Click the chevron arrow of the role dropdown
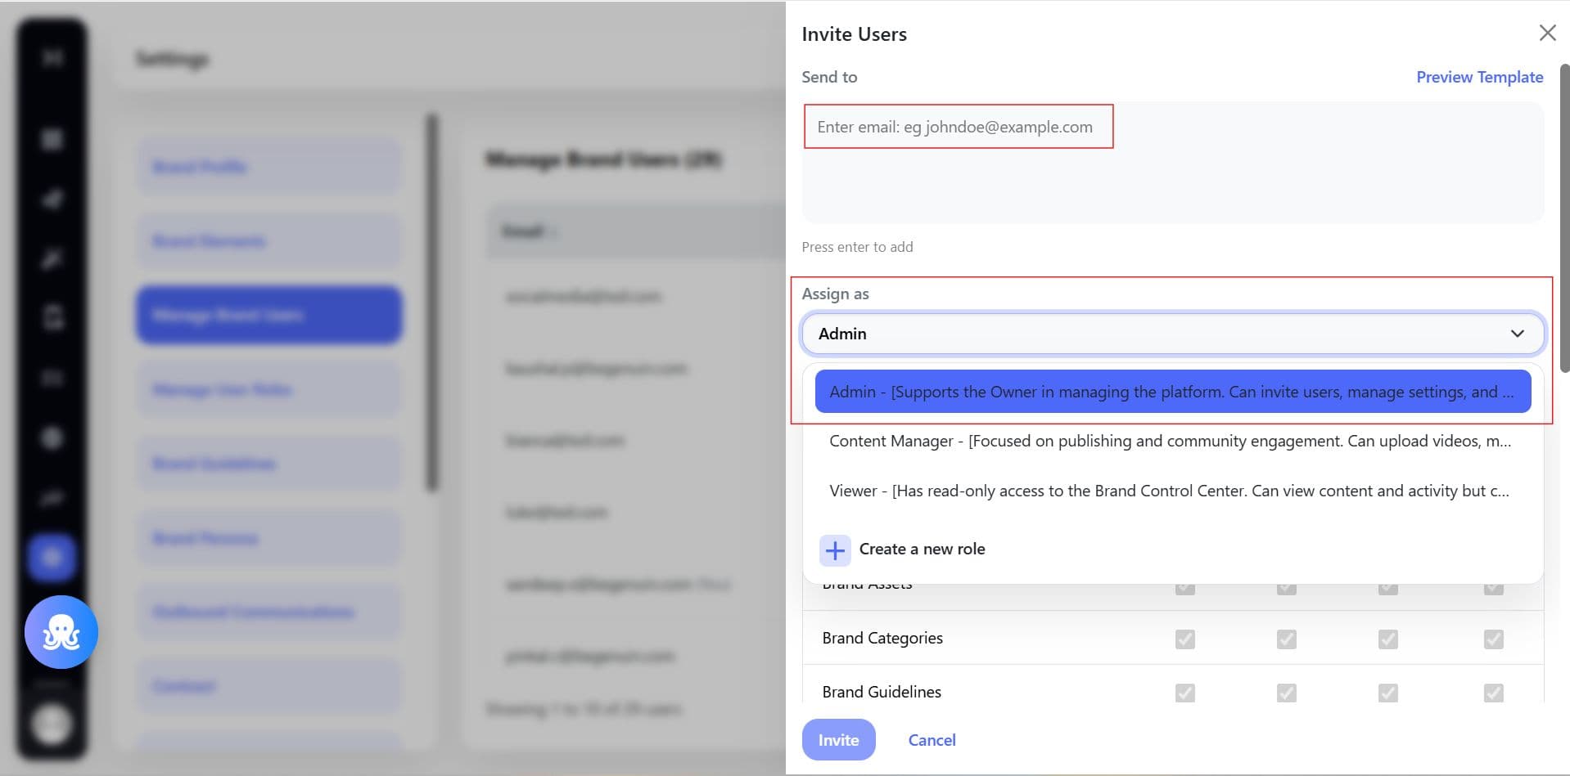 1517,334
